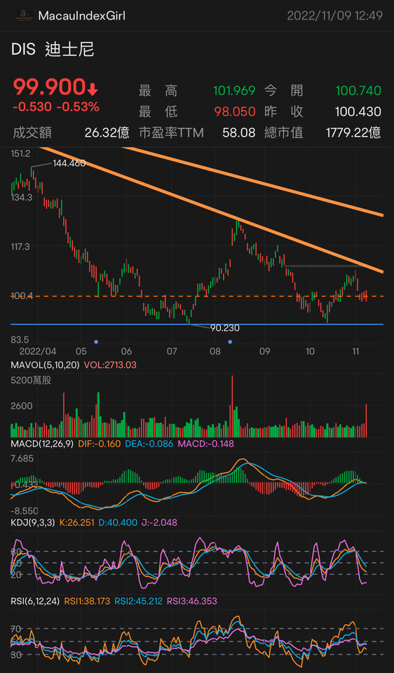Viewport: 394px width, 673px height.
Task: Click the tallest August volume bar
Action: point(232,407)
